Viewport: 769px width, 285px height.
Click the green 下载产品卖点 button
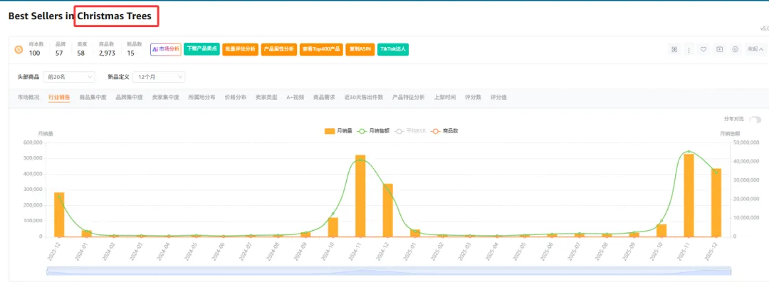pyautogui.click(x=202, y=49)
